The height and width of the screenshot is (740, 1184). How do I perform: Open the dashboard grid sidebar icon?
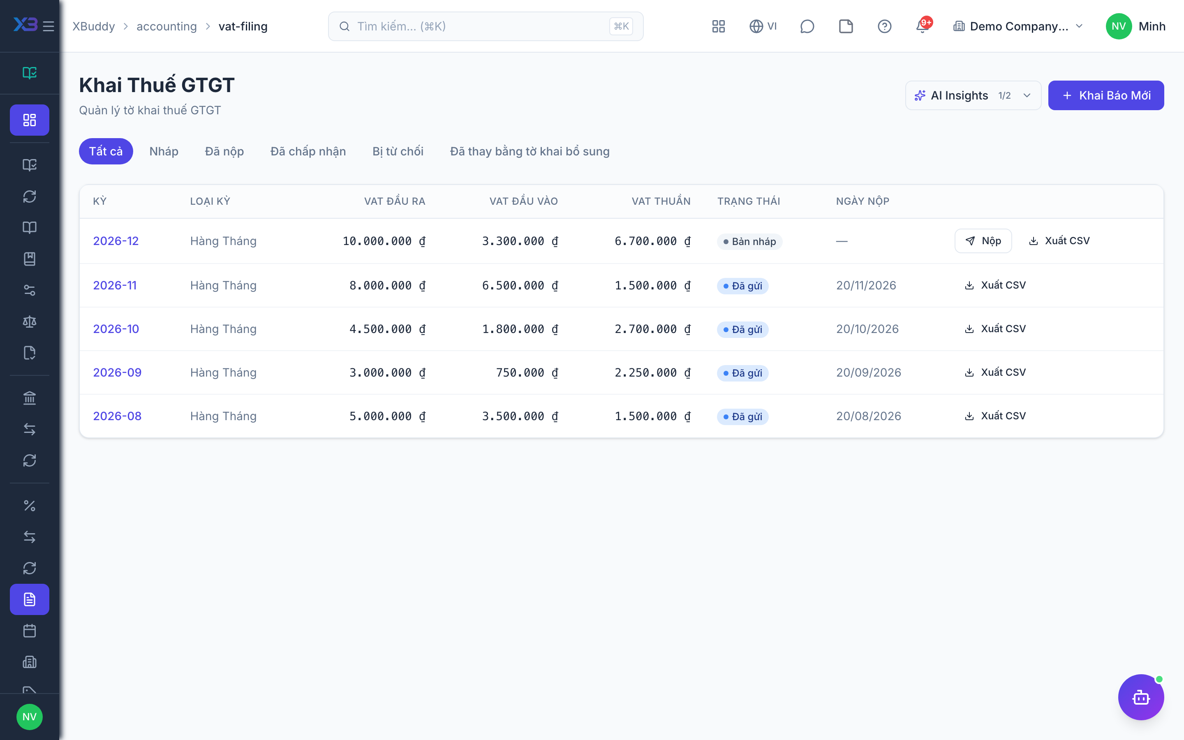click(29, 120)
